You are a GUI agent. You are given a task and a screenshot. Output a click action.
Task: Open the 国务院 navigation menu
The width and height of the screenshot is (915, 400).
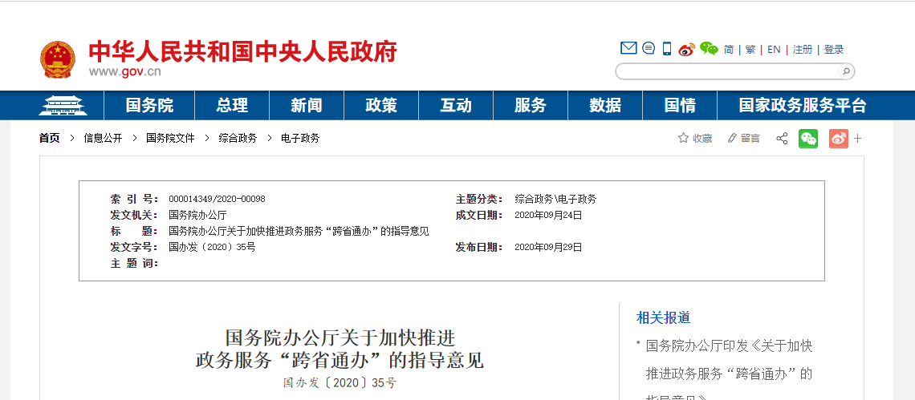click(149, 105)
